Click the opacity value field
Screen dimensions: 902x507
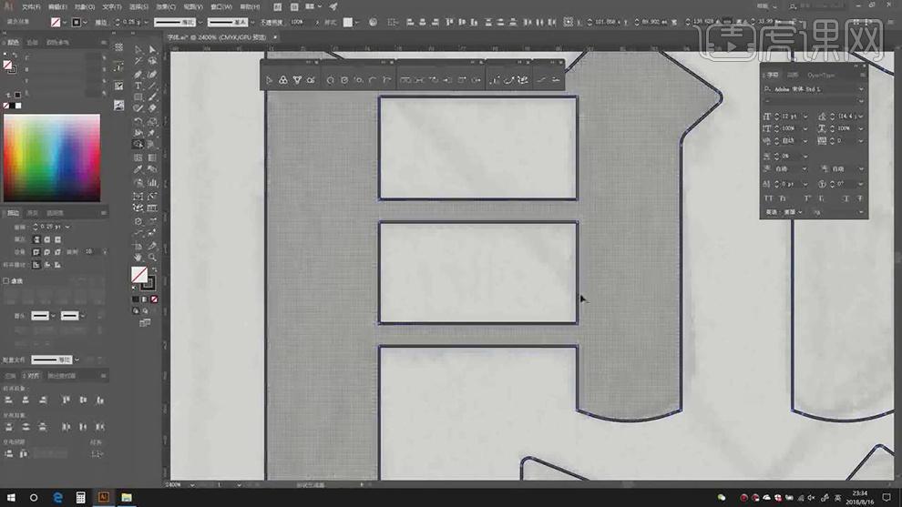(x=301, y=23)
